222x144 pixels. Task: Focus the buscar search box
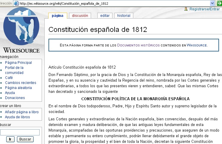(x=20, y=132)
